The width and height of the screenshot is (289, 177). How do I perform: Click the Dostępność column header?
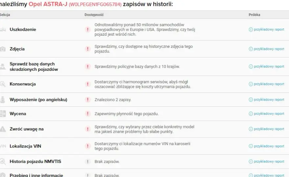point(94,15)
